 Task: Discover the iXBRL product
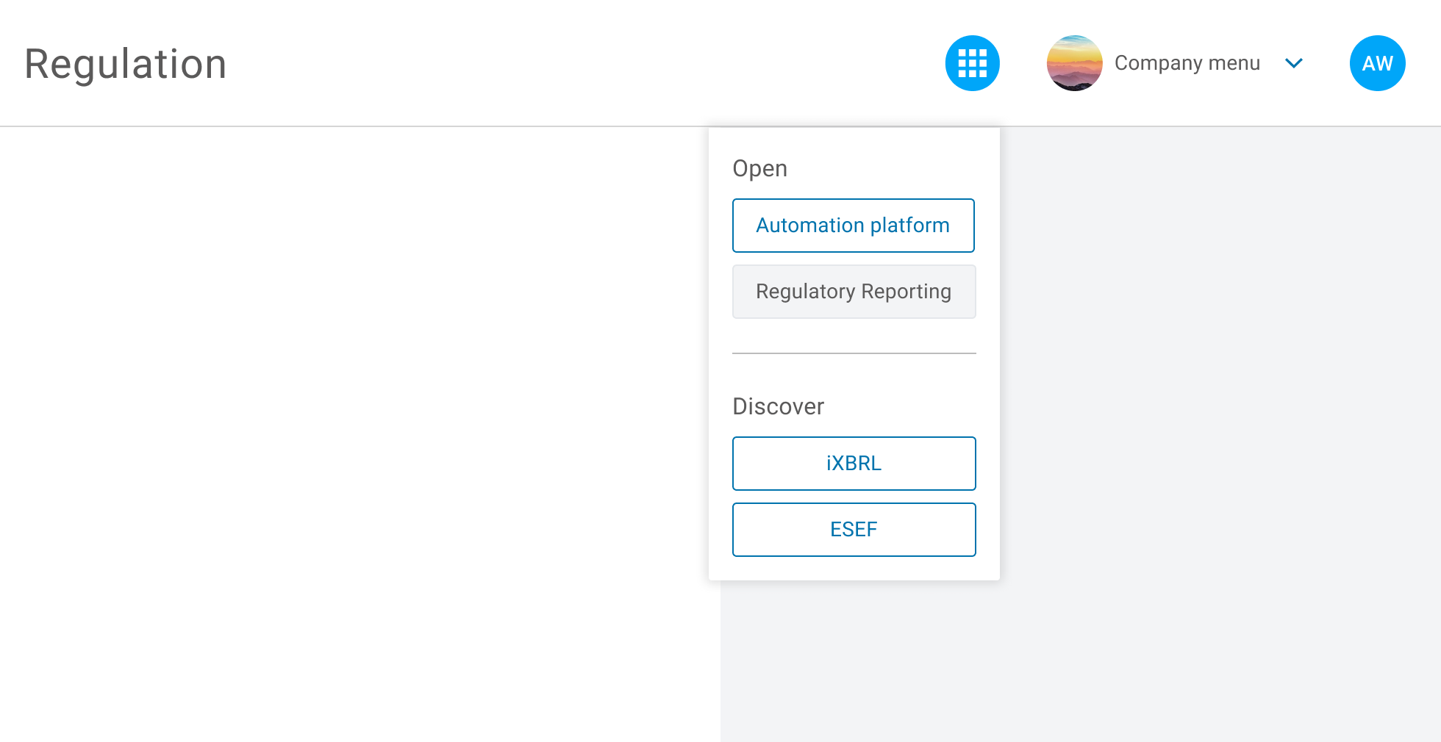click(854, 464)
